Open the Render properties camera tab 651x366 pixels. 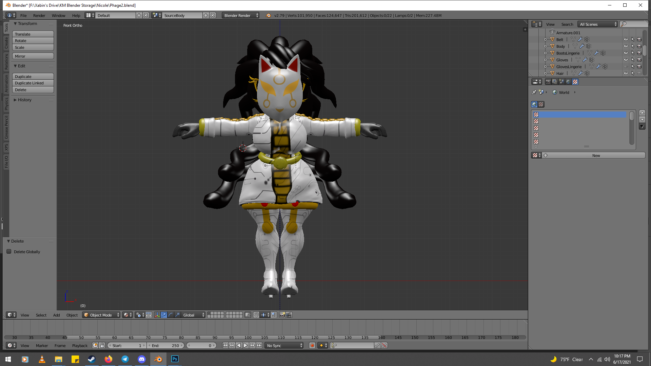[548, 82]
